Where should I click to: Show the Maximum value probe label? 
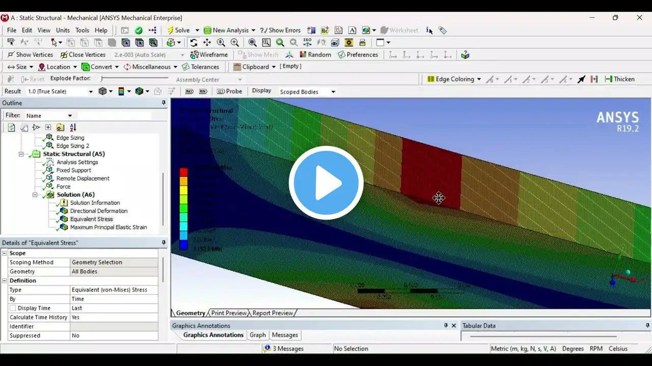[189, 91]
